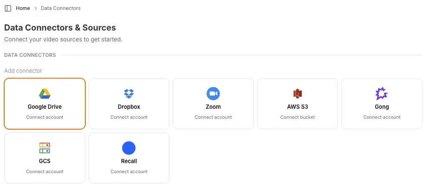The height and width of the screenshot is (189, 427).
Task: Click Connect account under Recall
Action: click(x=129, y=171)
